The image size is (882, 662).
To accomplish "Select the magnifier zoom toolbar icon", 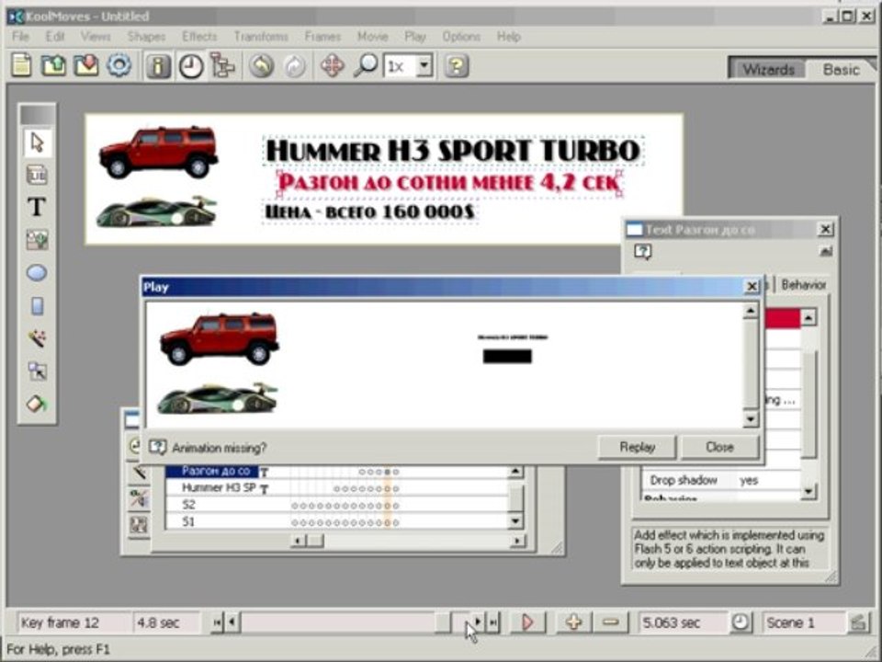I will pyautogui.click(x=366, y=66).
